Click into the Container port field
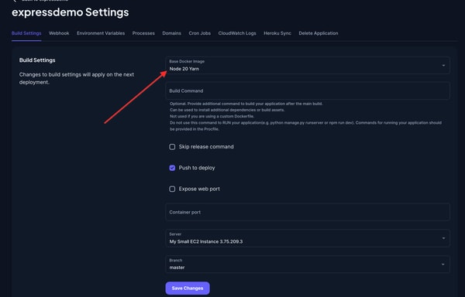The height and width of the screenshot is (297, 465). click(x=308, y=212)
